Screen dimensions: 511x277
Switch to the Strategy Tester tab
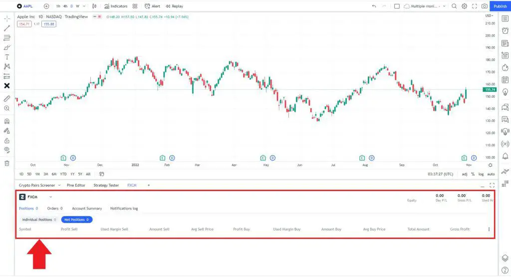pyautogui.click(x=106, y=186)
